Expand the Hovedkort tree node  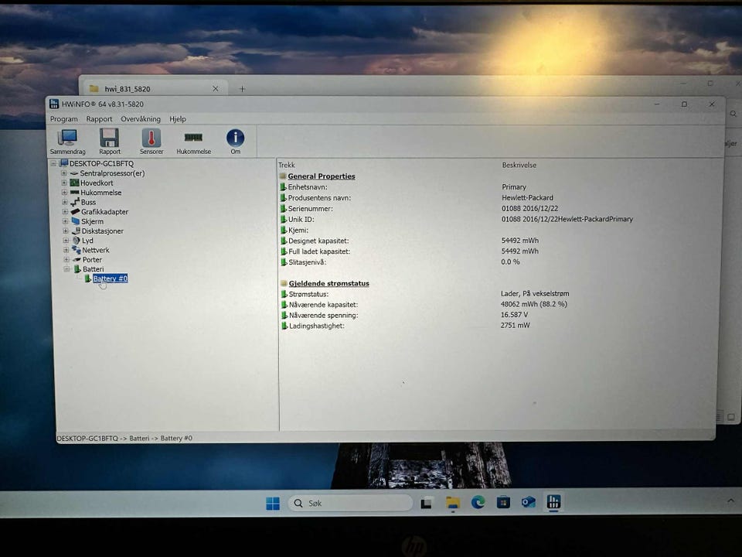(x=64, y=183)
